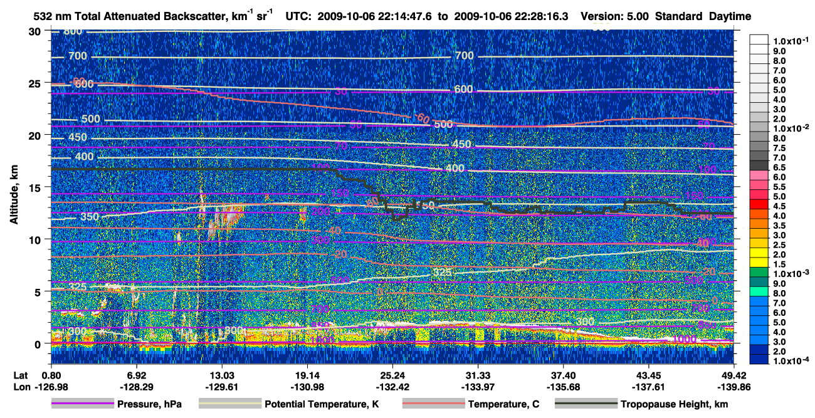Viewport: 815px width, 418px height.
Task: Click the 'Pressure, hPa' legend label
Action: (149, 404)
